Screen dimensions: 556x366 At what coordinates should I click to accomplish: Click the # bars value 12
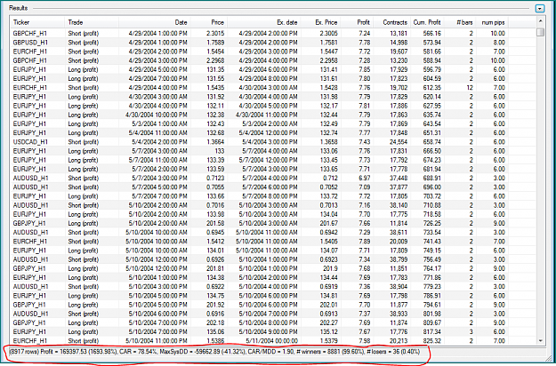[x=470, y=87]
